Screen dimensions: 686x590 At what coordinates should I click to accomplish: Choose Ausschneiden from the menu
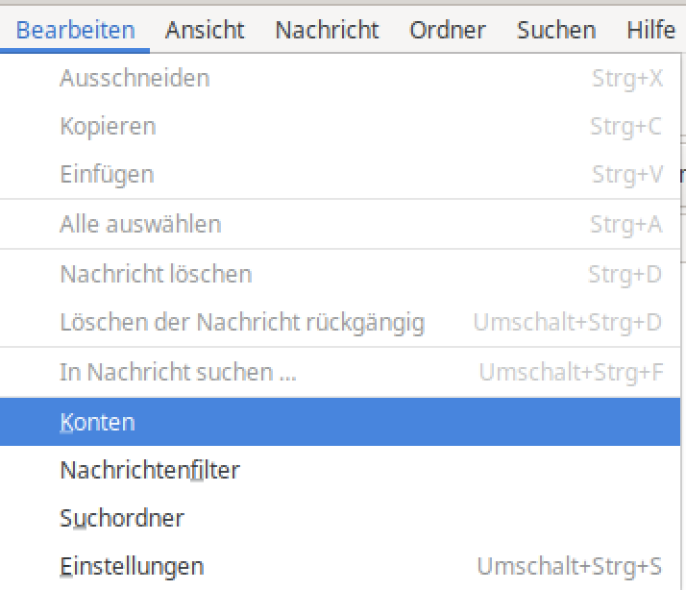(x=135, y=78)
